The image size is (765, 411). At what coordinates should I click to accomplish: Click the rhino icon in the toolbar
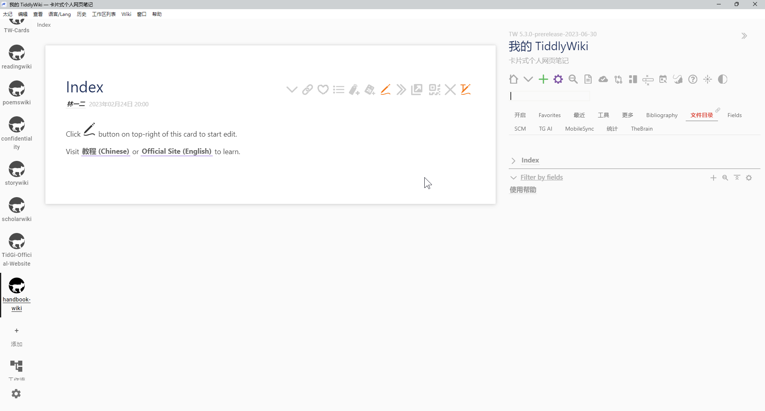pyautogui.click(x=678, y=79)
